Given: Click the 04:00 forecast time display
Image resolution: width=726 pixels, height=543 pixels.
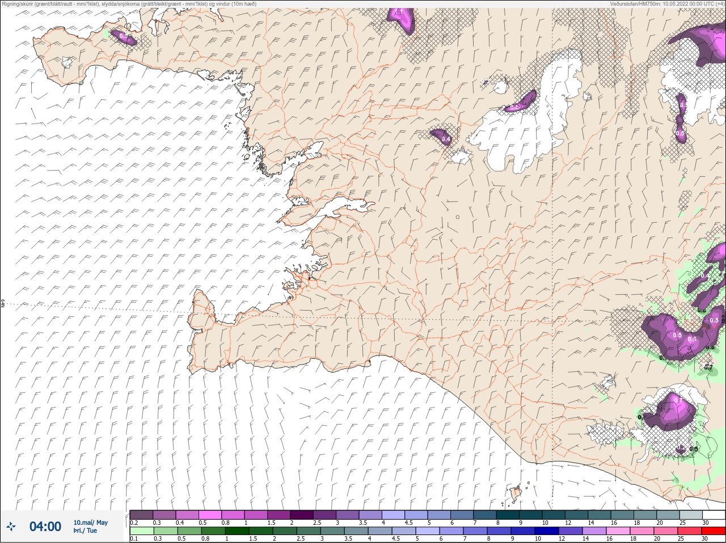Looking at the screenshot, I should [45, 527].
